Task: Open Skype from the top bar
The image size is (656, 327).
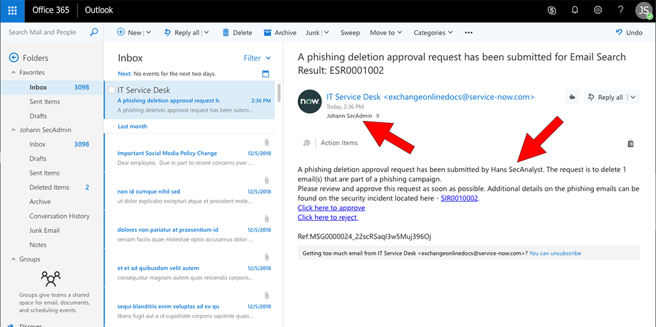Action: [552, 10]
